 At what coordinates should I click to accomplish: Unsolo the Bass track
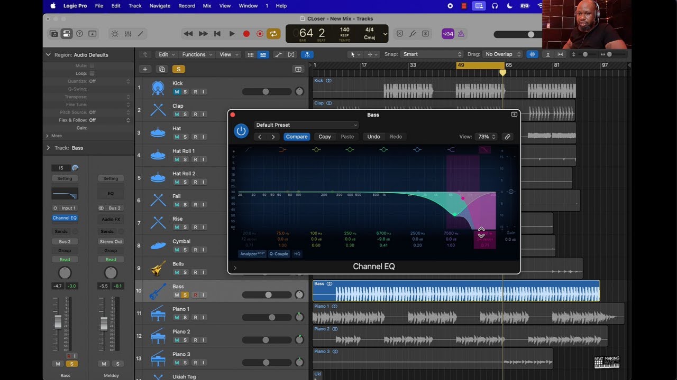pyautogui.click(x=185, y=295)
